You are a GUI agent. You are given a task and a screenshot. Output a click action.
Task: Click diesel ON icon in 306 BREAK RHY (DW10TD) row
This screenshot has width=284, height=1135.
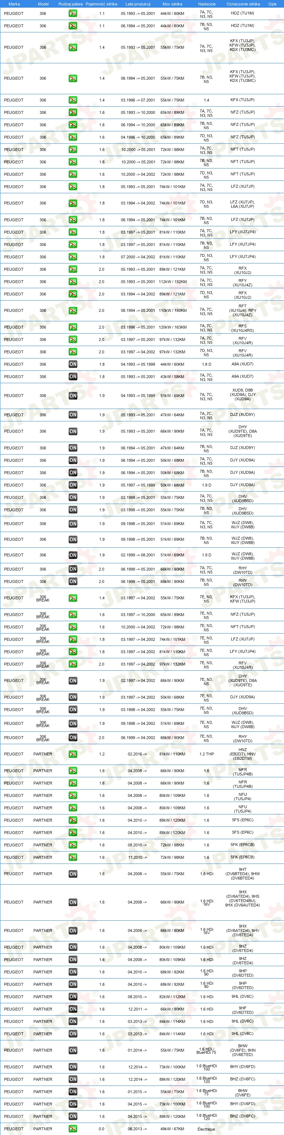[73, 738]
